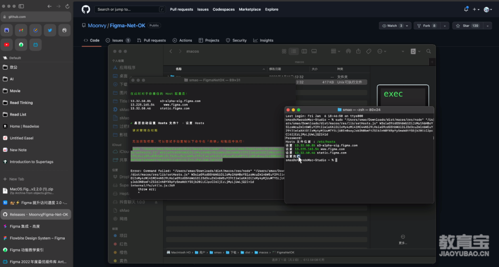Go back in the Finder window
499x267 pixels.
click(x=171, y=52)
